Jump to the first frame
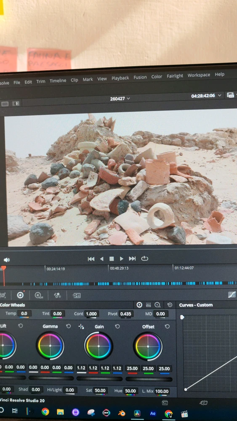The width and height of the screenshot is (237, 421). [91, 259]
